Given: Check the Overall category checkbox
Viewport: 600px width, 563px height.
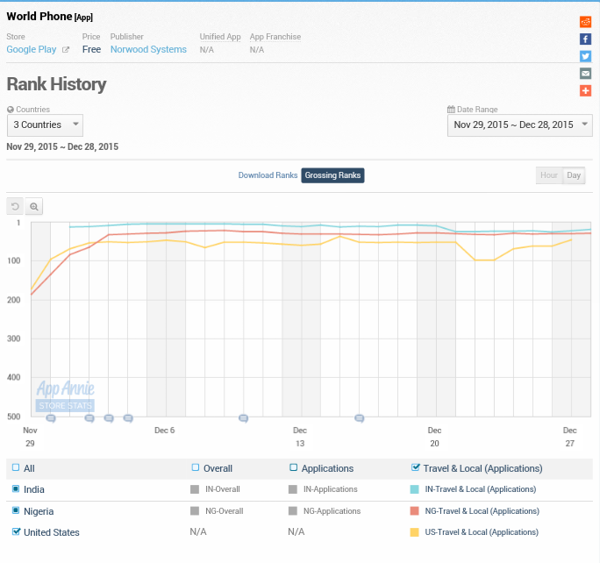Looking at the screenshot, I should [196, 467].
